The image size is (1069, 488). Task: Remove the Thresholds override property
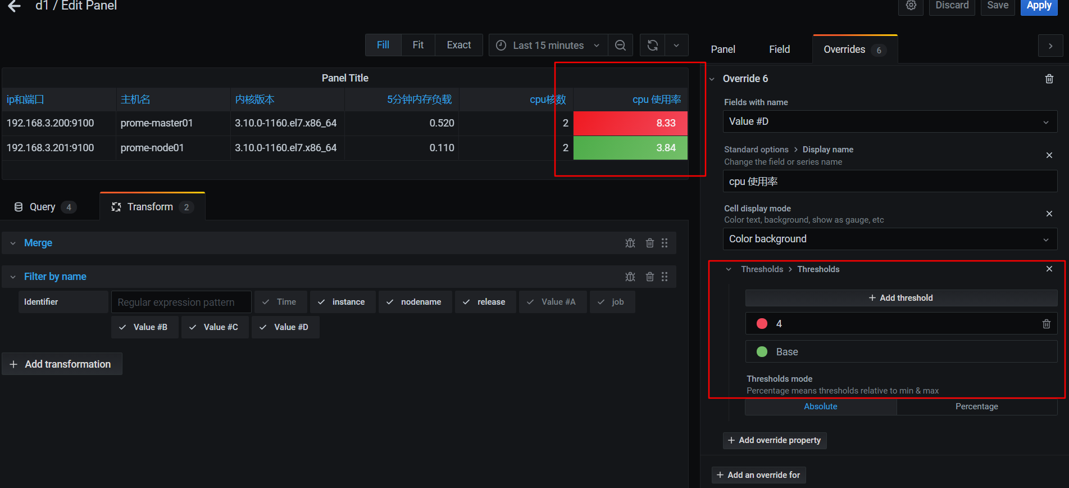coord(1049,269)
